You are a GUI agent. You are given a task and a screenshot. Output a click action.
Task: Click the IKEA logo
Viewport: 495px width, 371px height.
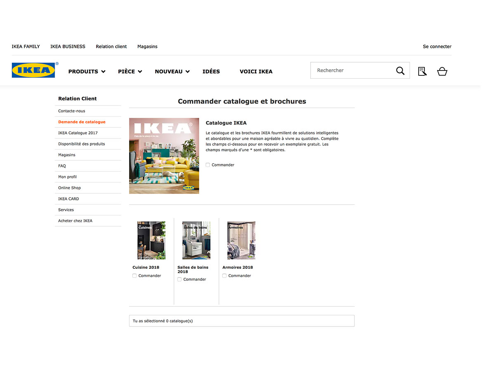33,70
